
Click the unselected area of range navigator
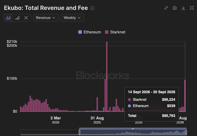point(50,132)
